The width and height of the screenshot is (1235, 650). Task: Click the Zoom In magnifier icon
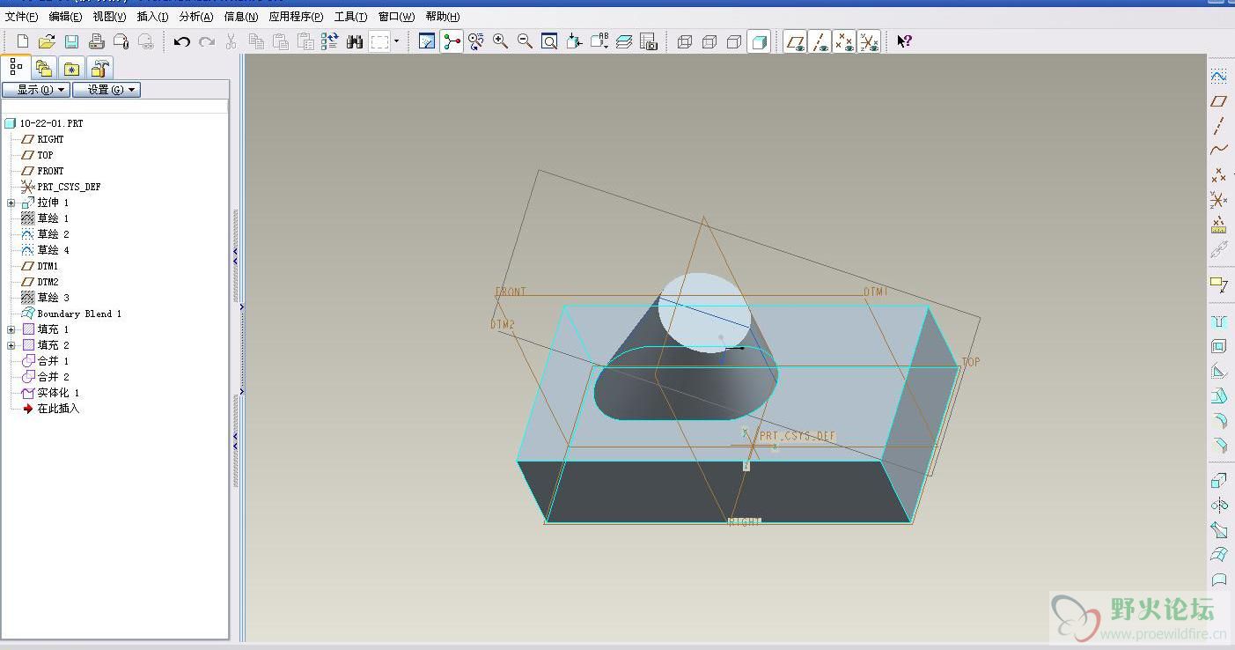click(501, 41)
